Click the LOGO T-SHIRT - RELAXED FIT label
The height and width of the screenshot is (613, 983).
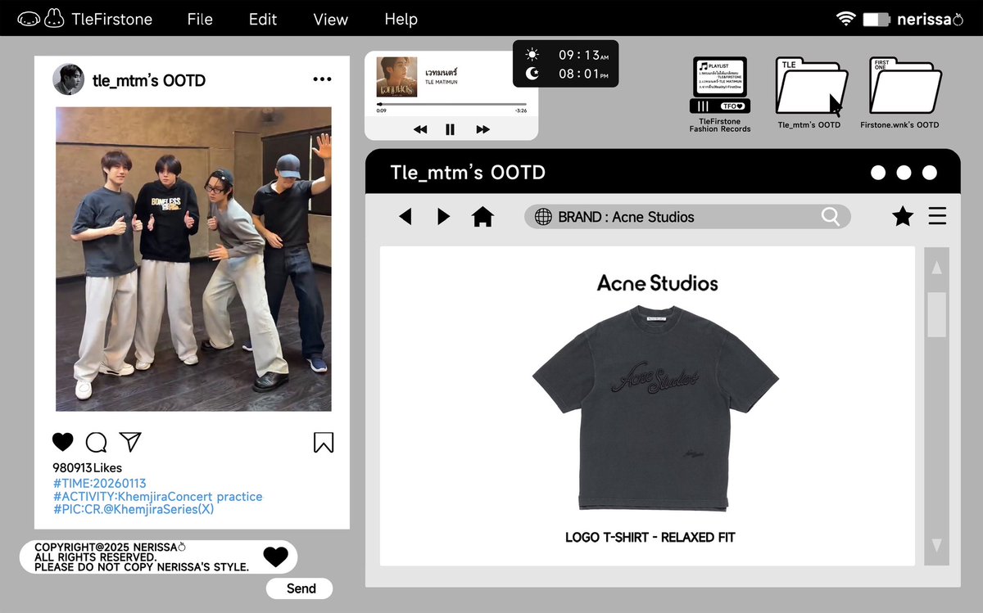pyautogui.click(x=650, y=538)
